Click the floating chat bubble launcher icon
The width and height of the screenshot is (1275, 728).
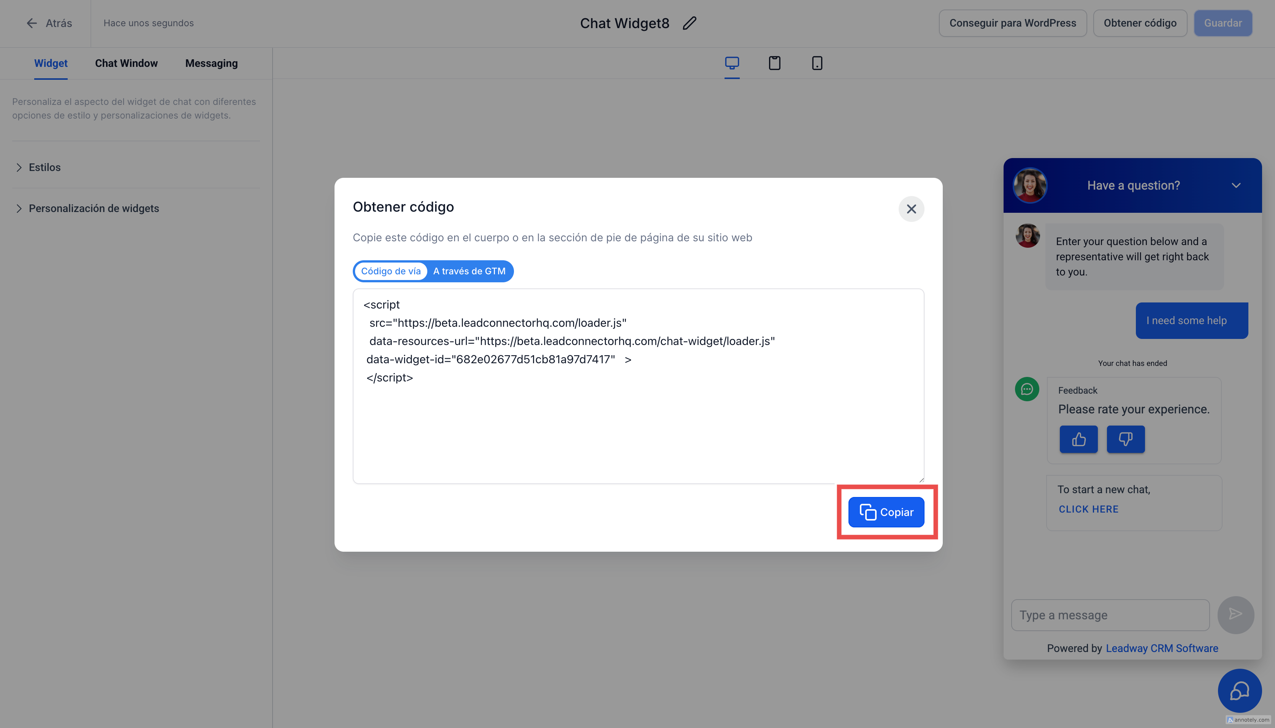pyautogui.click(x=1240, y=691)
